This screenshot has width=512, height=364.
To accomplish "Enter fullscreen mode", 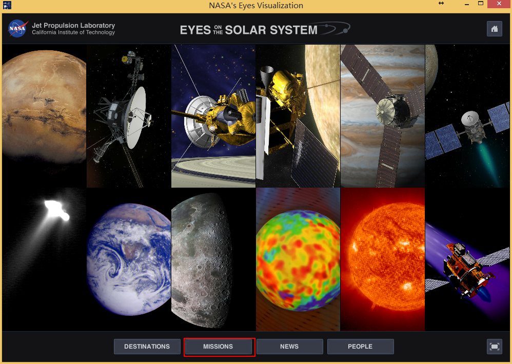I will (x=494, y=347).
